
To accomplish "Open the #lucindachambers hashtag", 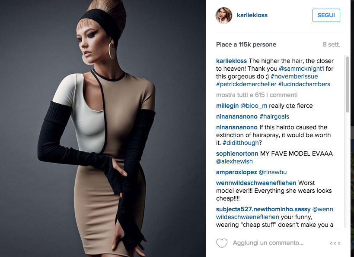I will (x=304, y=84).
